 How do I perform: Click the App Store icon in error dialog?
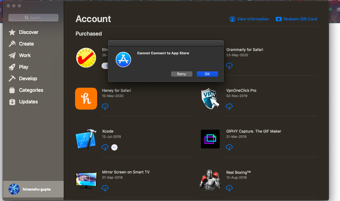pos(123,60)
